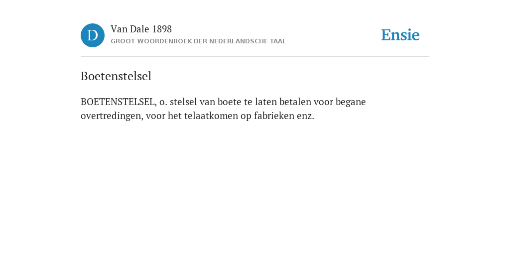Click the uppercase BOETENSTELSEL word in the definition
This screenshot has height=255, width=510.
pyautogui.click(x=119, y=102)
